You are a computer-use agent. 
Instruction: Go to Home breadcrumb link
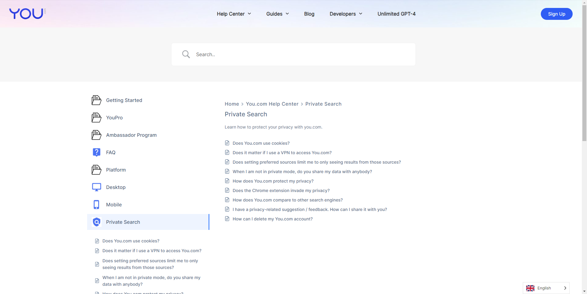pos(232,104)
